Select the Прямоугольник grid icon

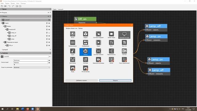click(73, 43)
